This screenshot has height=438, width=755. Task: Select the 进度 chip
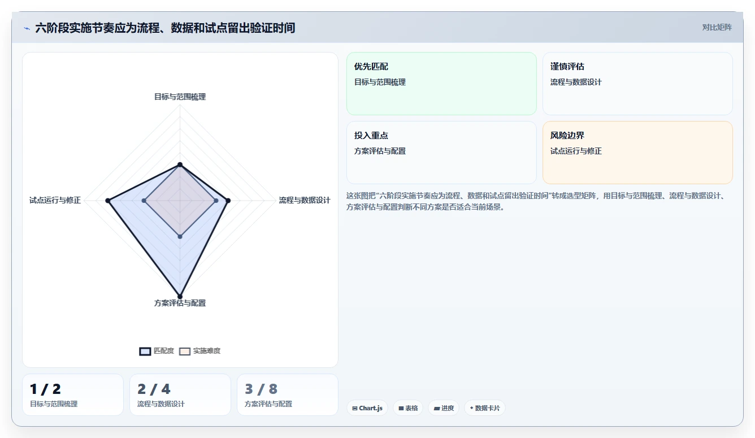pos(444,408)
